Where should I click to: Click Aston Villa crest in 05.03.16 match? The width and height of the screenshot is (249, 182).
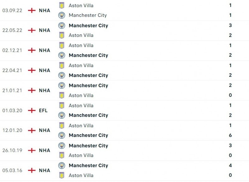click(x=62, y=175)
